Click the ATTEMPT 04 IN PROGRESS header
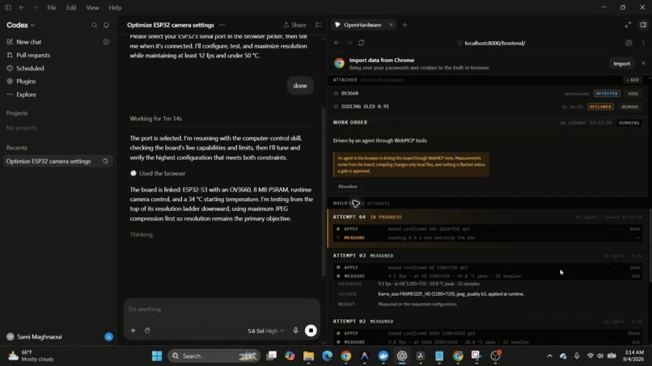652x366 pixels. 367,217
